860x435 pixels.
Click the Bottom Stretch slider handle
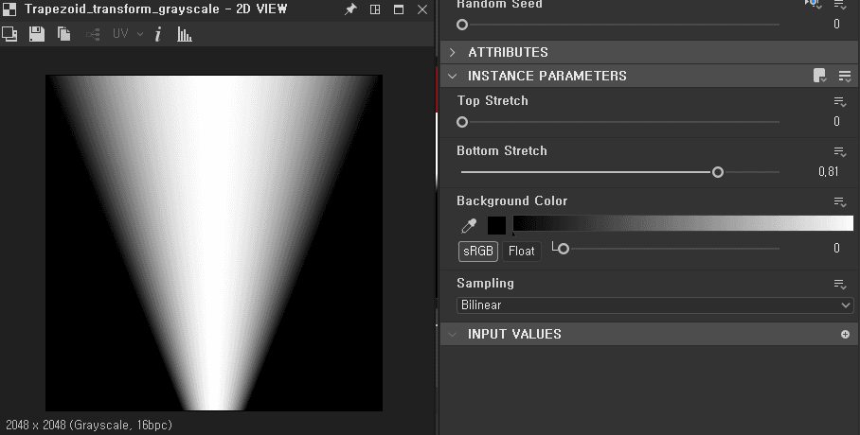coord(717,172)
